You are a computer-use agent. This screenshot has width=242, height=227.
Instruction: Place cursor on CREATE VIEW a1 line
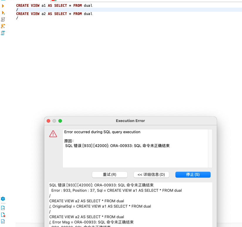(53, 5)
